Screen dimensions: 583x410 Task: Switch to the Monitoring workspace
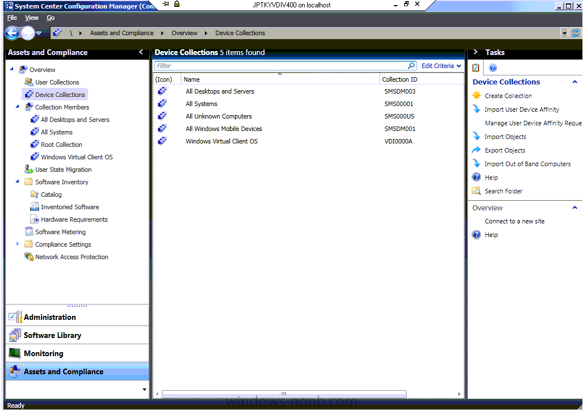[x=77, y=353]
